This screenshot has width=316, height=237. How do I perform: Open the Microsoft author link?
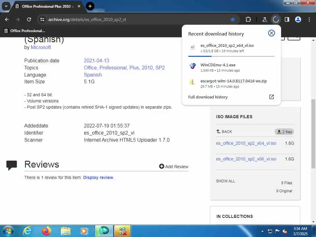pyautogui.click(x=41, y=47)
